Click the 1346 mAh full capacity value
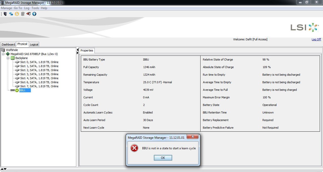Screen dimensions: 323x172 click(149, 67)
